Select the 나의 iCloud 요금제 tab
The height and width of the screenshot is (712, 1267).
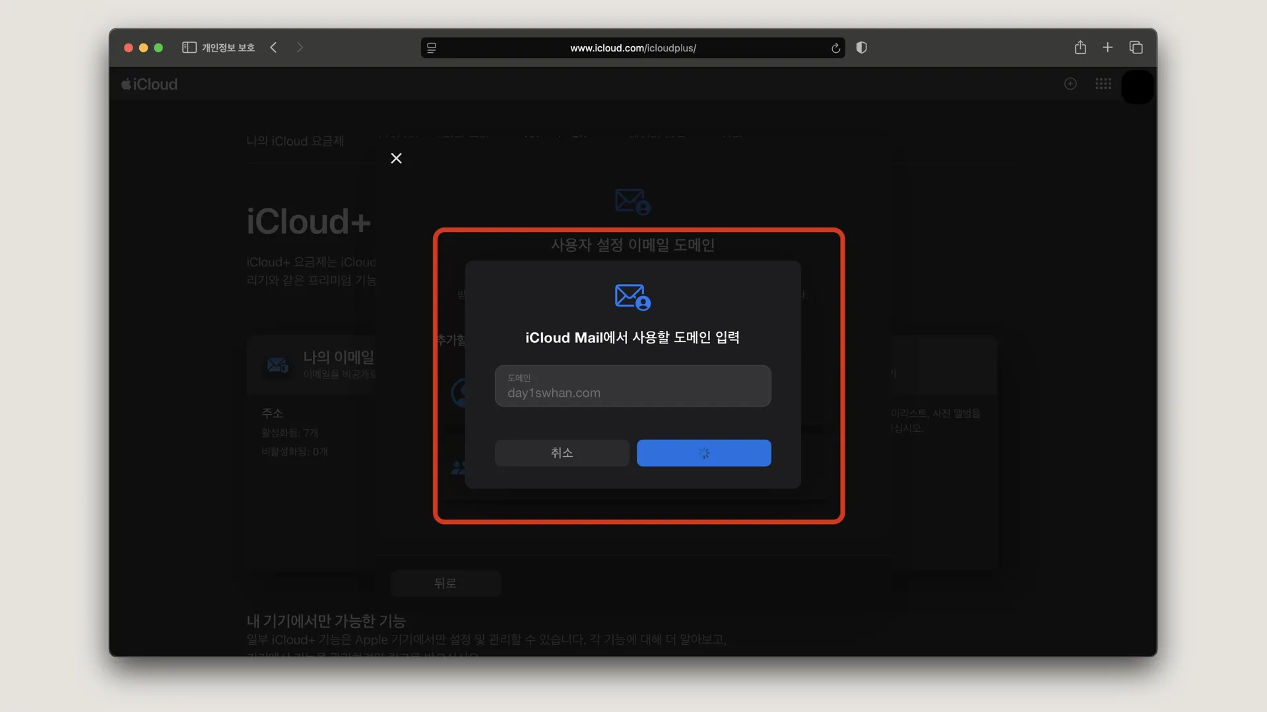tap(295, 141)
